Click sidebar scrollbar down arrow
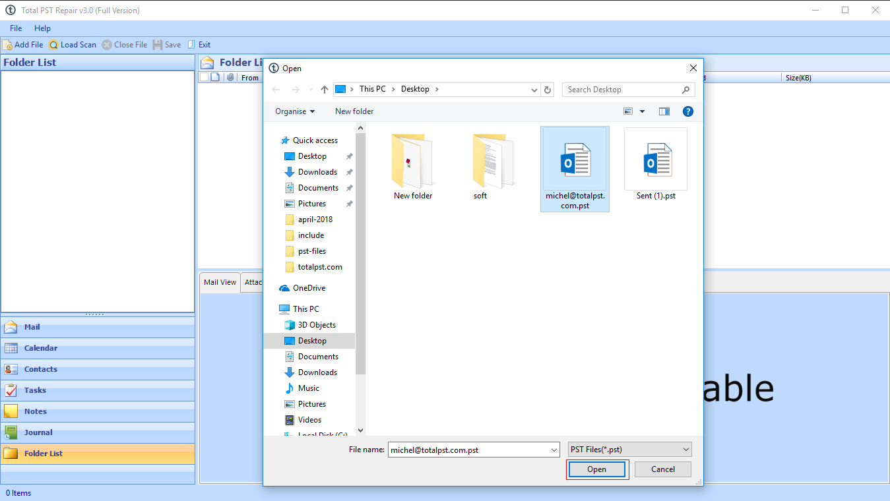Viewport: 890px width, 501px height. [x=360, y=430]
